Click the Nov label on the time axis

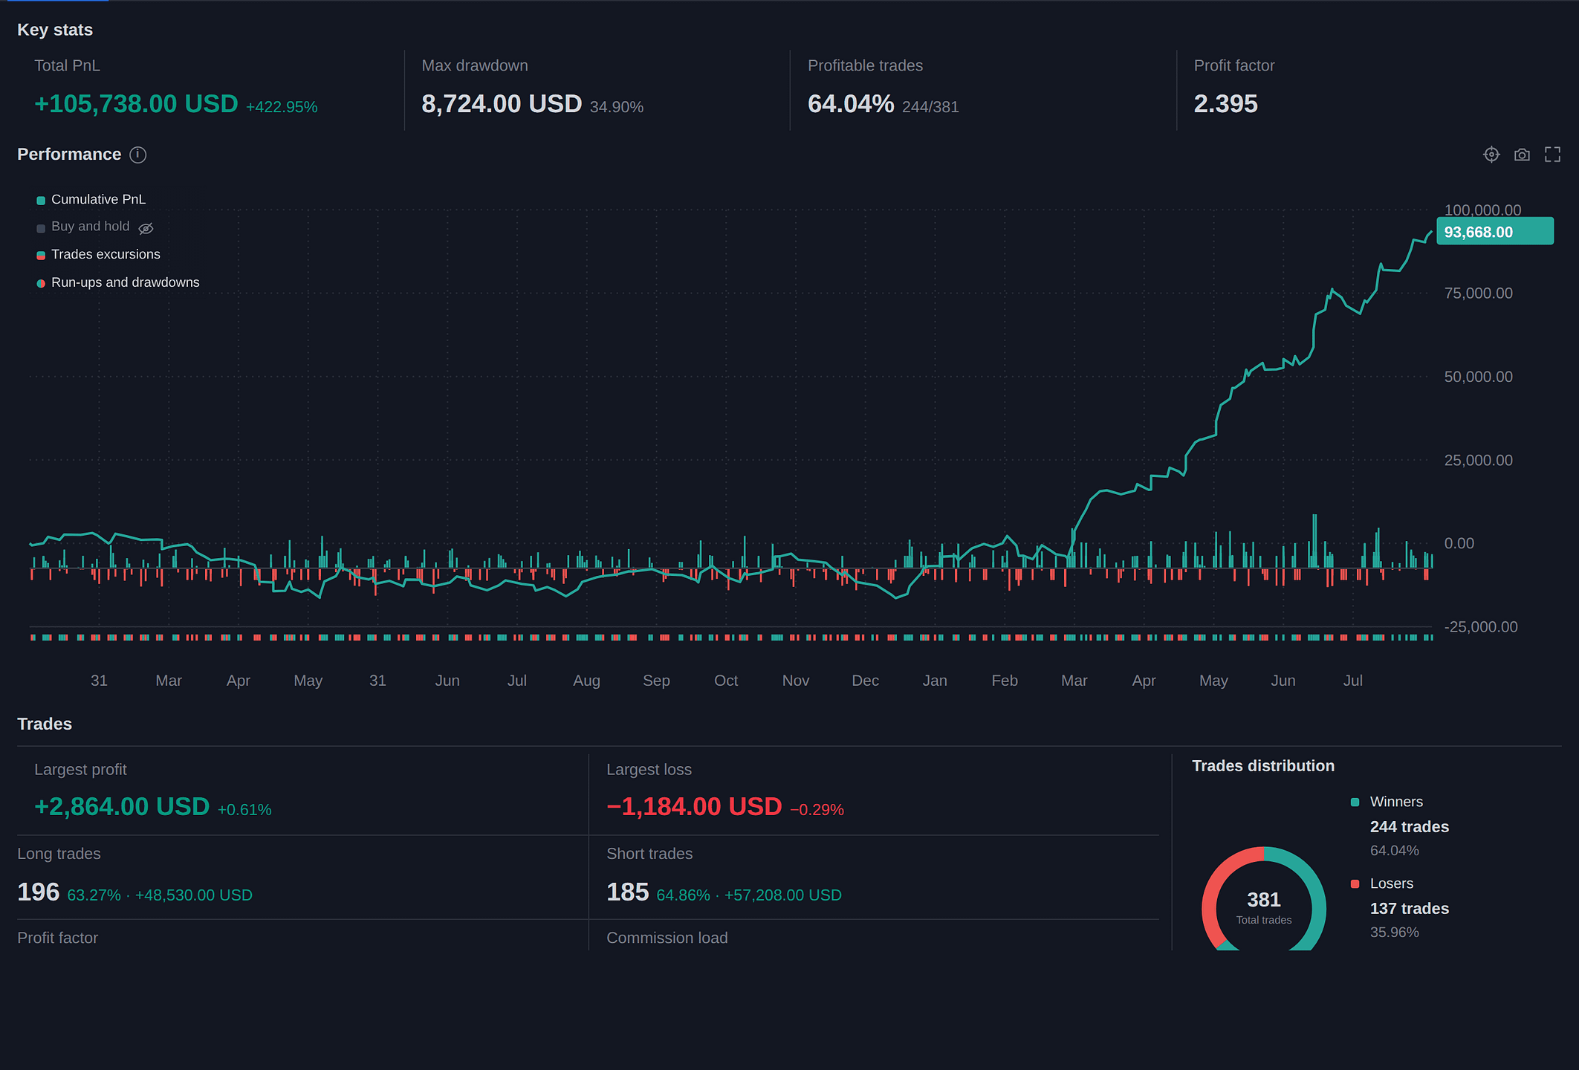(x=796, y=681)
